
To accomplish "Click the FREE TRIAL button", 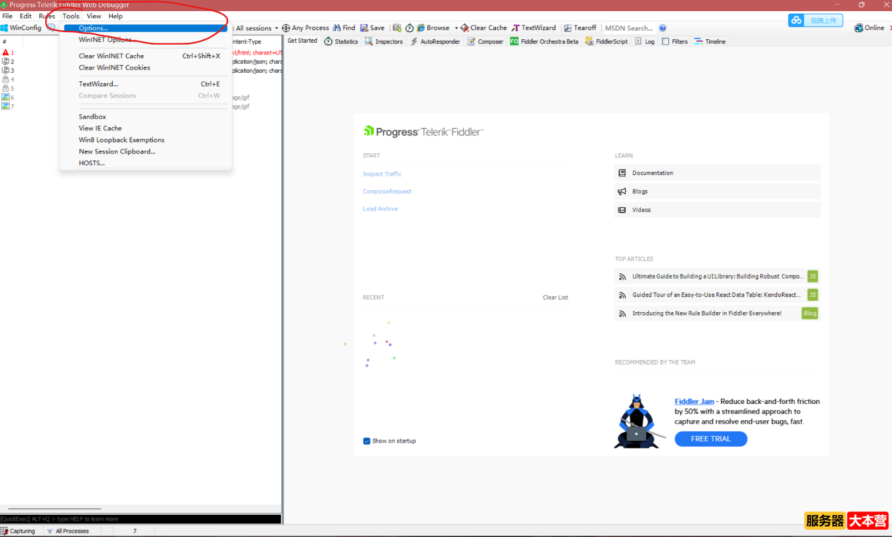I will (711, 439).
